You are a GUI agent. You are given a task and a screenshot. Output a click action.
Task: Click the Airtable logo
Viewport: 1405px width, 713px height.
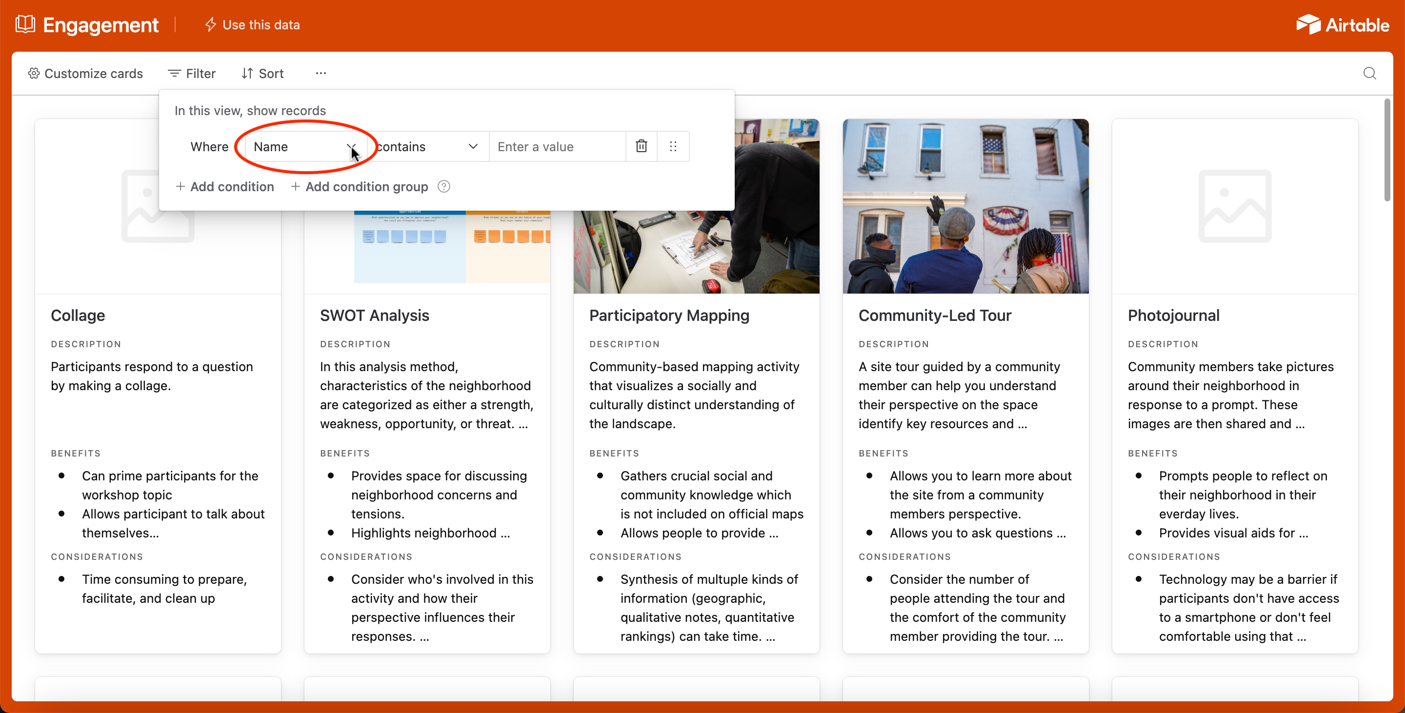[x=1342, y=24]
